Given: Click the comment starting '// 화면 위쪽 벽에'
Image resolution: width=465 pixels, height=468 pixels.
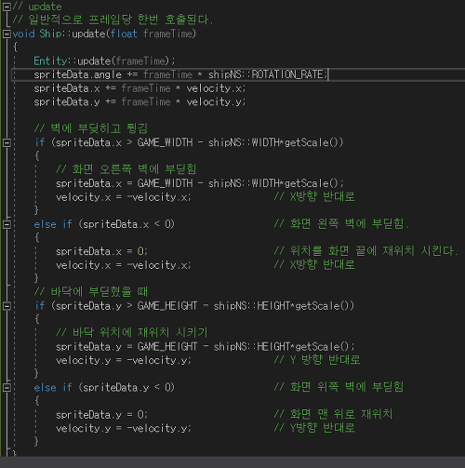Looking at the screenshot, I should point(339,387).
